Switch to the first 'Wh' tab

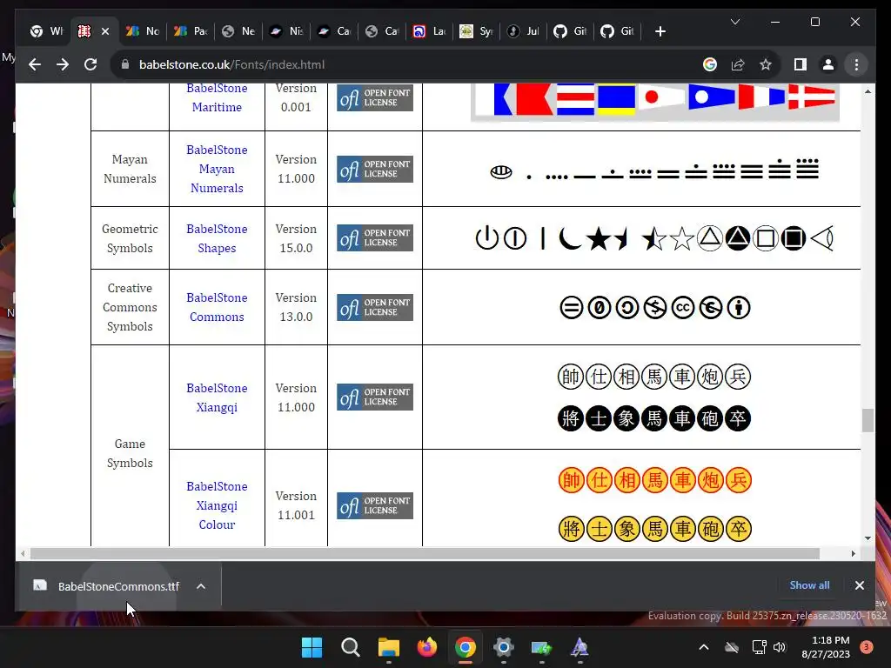pos(47,31)
